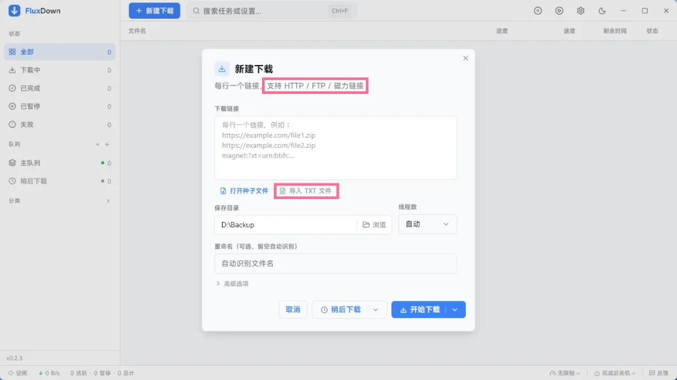Open the 完成后关机 menu in status bar
The image size is (677, 380).
[614, 373]
